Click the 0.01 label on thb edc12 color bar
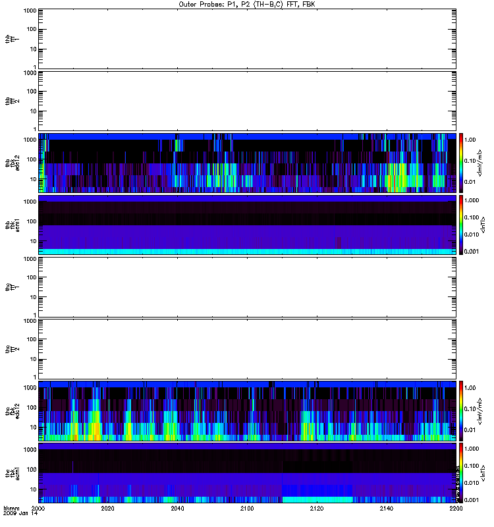The width and height of the screenshot is (494, 527). (470, 182)
